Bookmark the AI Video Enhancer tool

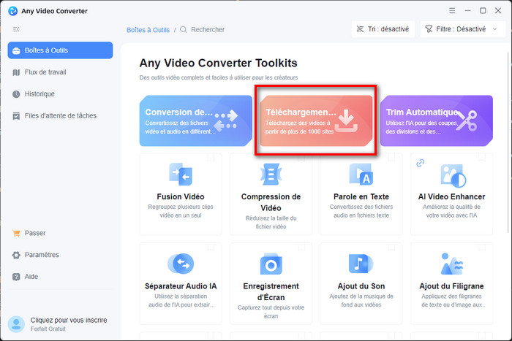[481, 158]
